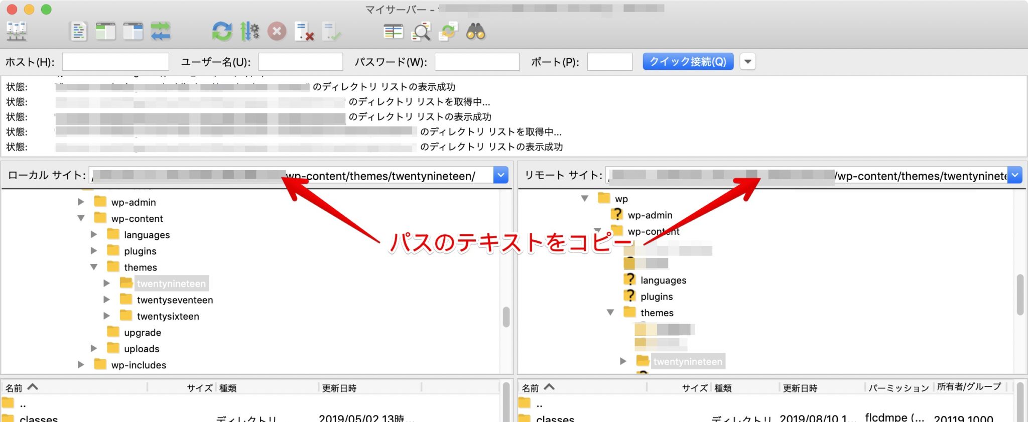The width and height of the screenshot is (1028, 422).
Task: Expand the local plugins folder
Action: point(94,250)
